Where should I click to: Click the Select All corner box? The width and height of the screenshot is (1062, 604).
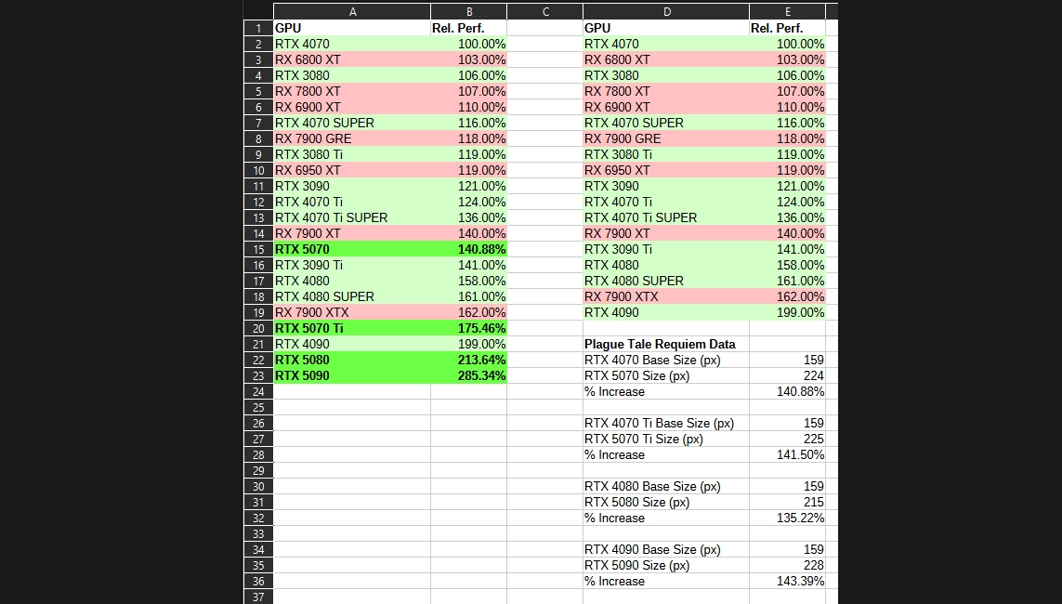(258, 12)
